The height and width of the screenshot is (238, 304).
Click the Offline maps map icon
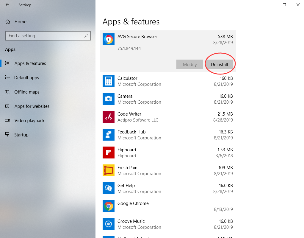(x=7, y=92)
